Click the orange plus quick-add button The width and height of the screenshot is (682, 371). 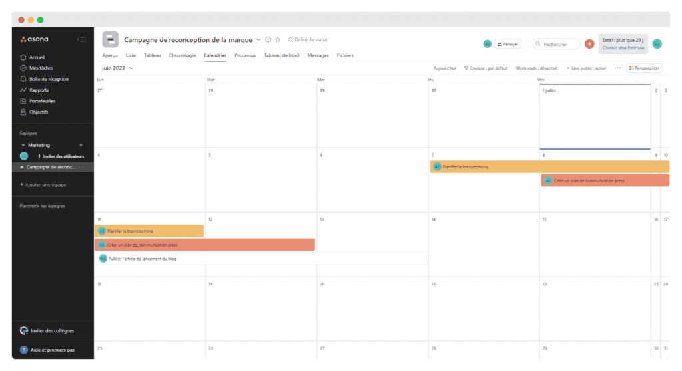click(589, 44)
